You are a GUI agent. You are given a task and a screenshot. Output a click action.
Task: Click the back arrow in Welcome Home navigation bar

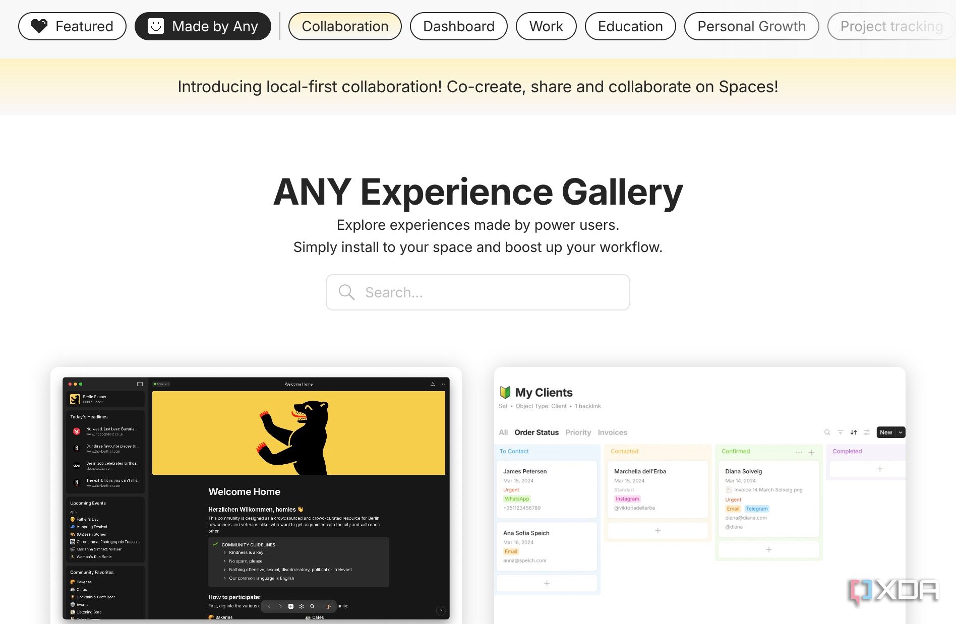[269, 606]
